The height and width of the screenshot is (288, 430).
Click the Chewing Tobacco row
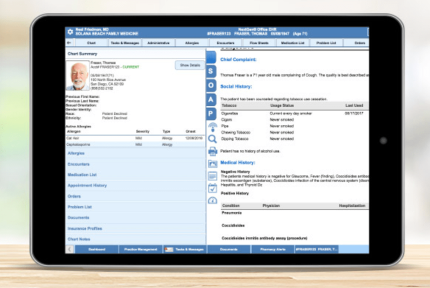[x=295, y=132]
